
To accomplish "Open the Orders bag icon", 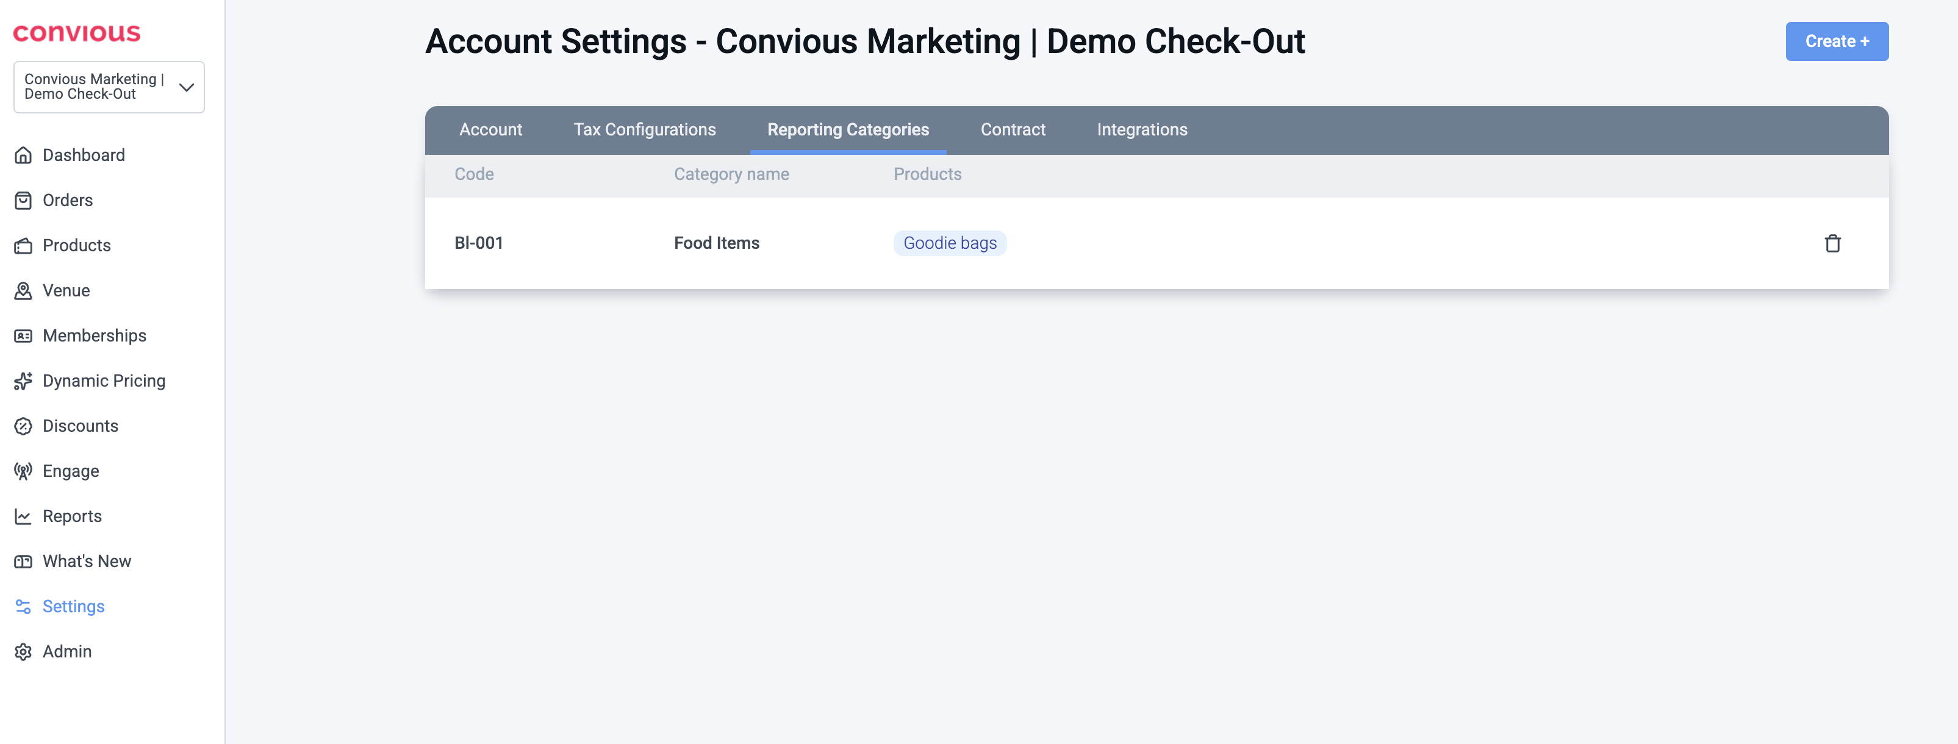I will coord(24,201).
